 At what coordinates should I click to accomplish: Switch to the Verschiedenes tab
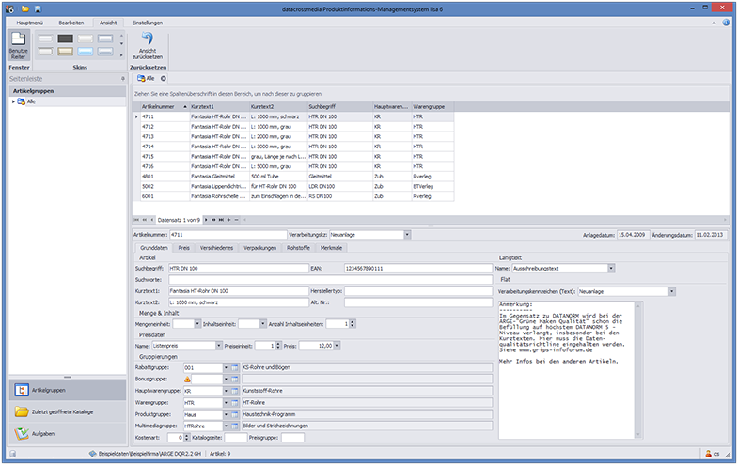tap(216, 248)
